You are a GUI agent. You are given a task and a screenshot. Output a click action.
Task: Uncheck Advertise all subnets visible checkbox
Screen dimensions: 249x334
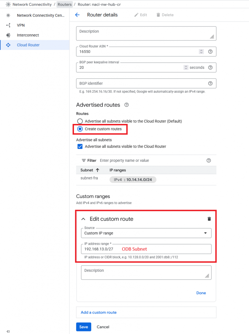point(80,146)
